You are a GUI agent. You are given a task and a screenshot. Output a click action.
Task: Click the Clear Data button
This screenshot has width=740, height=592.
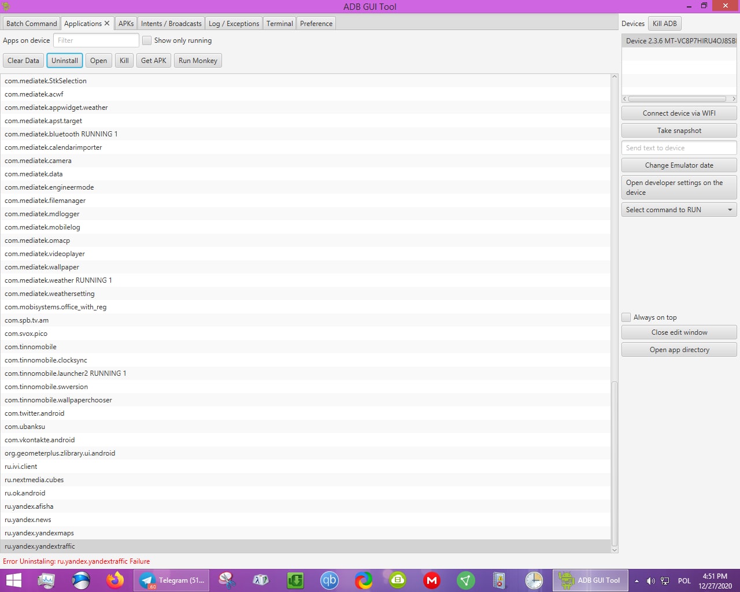pos(23,61)
